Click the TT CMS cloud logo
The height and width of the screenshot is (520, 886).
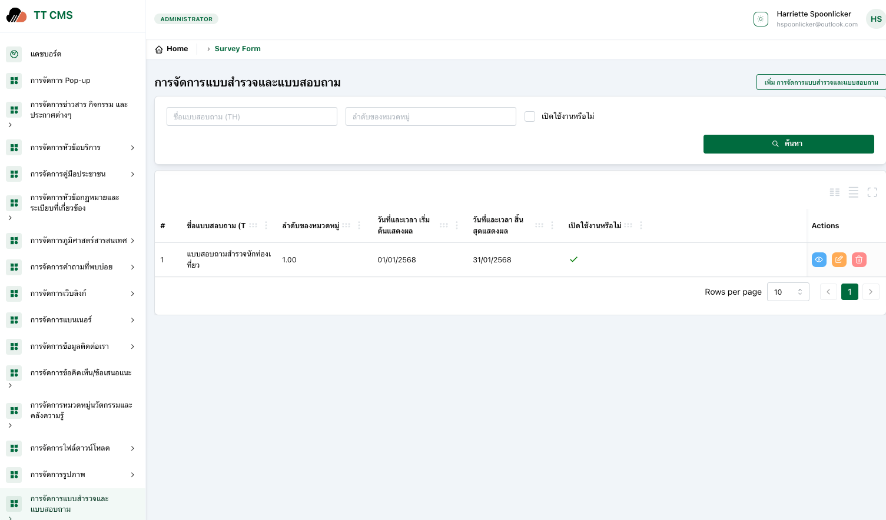16,15
